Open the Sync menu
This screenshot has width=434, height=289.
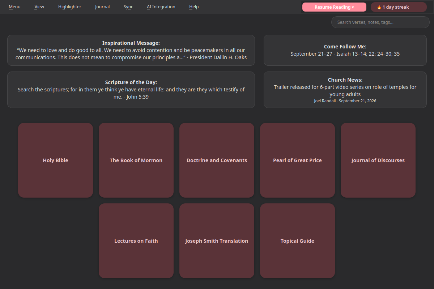pos(128,7)
